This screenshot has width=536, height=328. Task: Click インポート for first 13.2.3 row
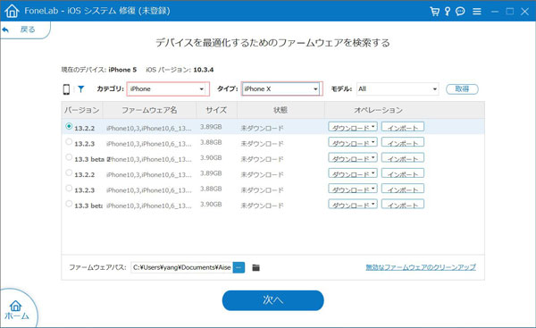(x=403, y=143)
